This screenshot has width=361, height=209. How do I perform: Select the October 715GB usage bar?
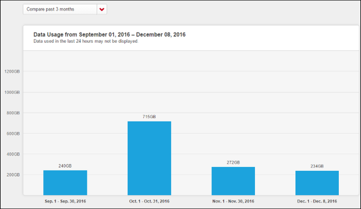pos(149,158)
